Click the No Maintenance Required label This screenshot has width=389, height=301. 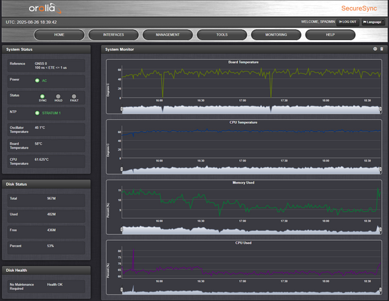(22, 287)
